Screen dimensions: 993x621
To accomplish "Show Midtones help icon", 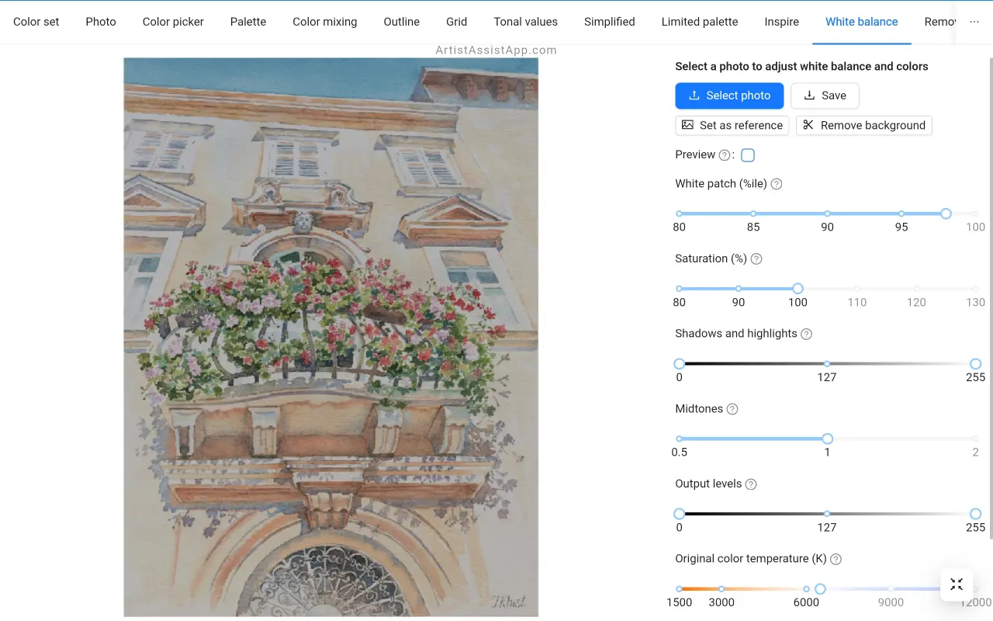I will click(x=732, y=409).
